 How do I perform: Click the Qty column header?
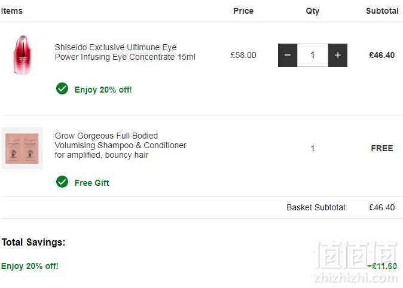click(313, 11)
